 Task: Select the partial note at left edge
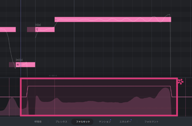pos(8,30)
